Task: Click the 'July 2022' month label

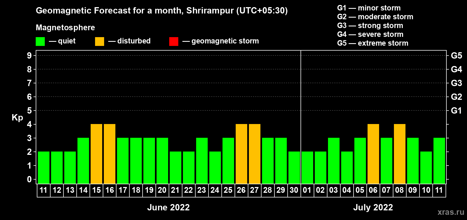Action: 373,207
